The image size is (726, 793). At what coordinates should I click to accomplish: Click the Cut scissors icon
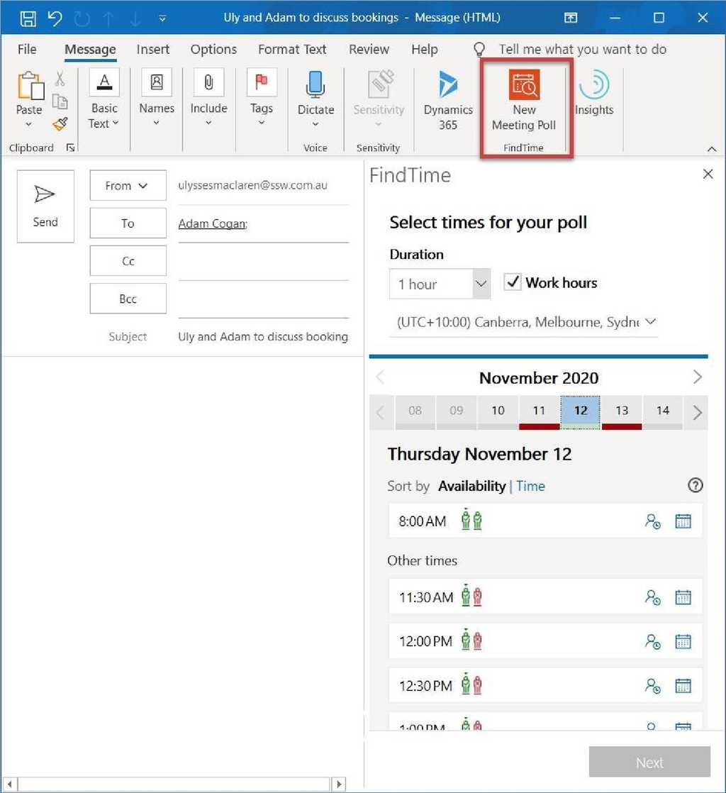[60, 78]
